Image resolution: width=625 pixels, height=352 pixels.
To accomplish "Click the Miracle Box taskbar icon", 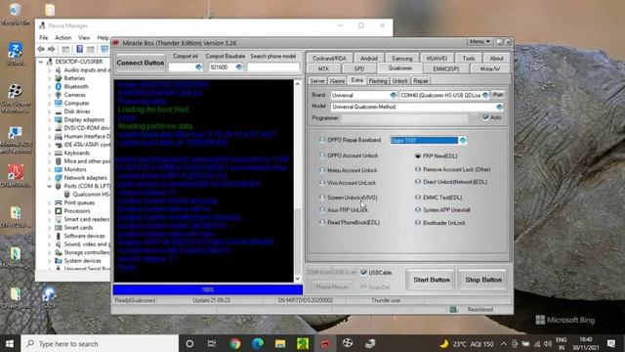I will [325, 343].
